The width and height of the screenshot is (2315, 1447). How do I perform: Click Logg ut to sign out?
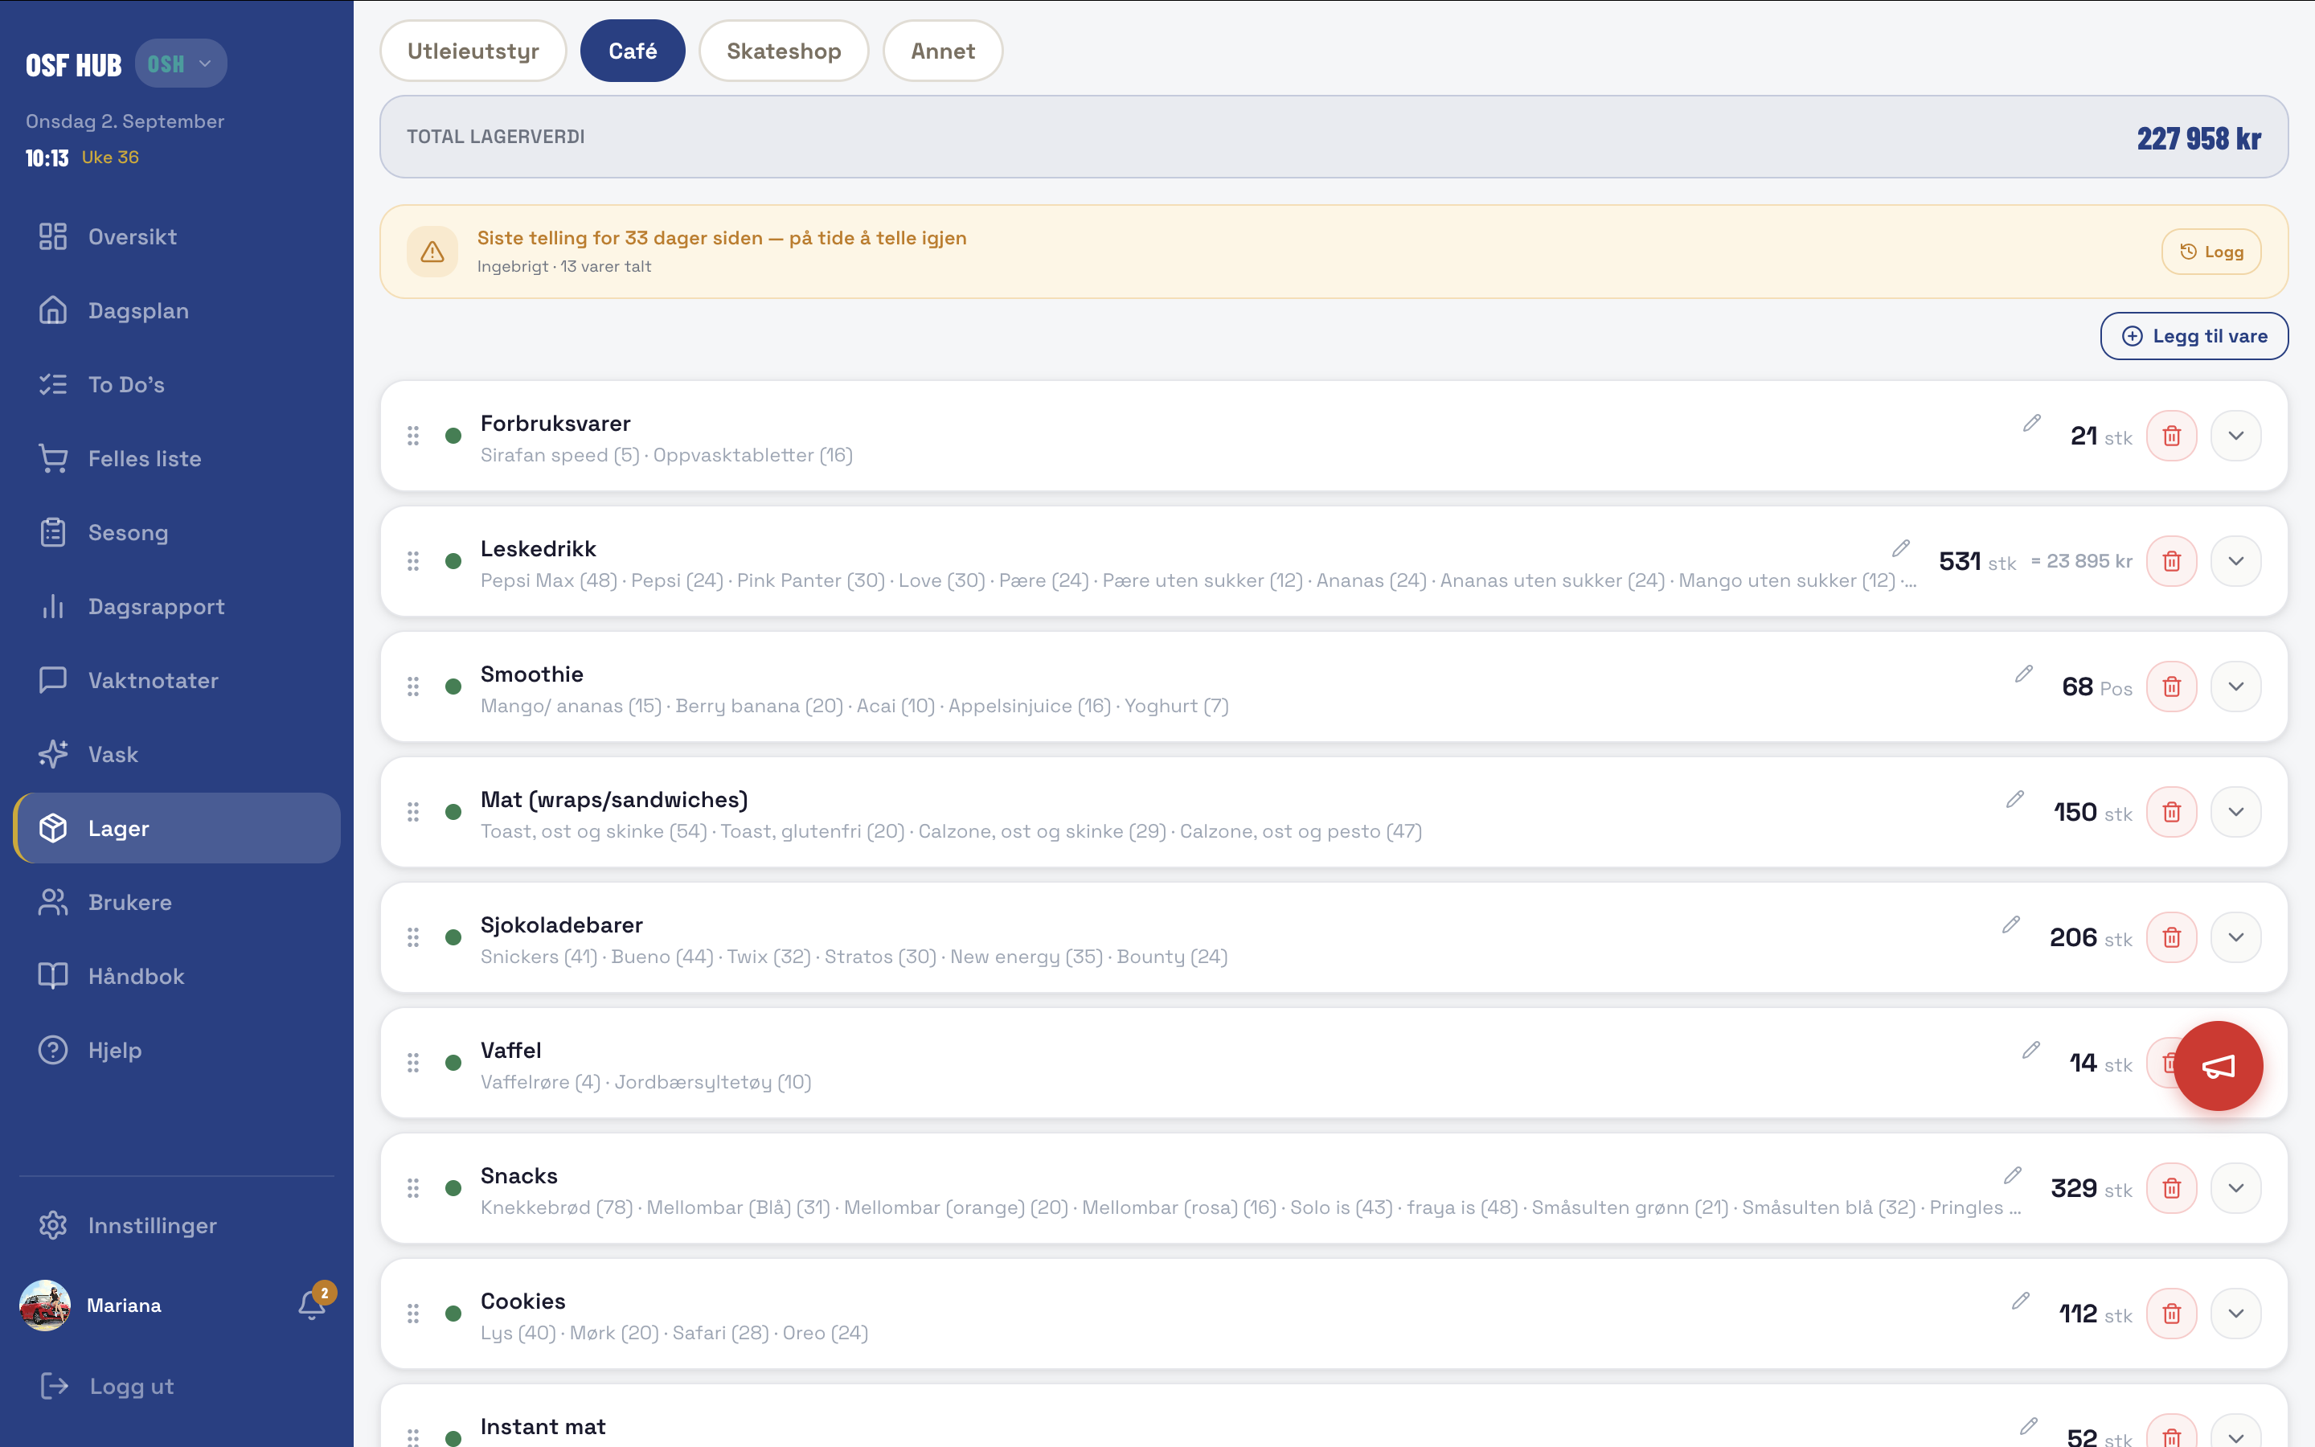177,1386
